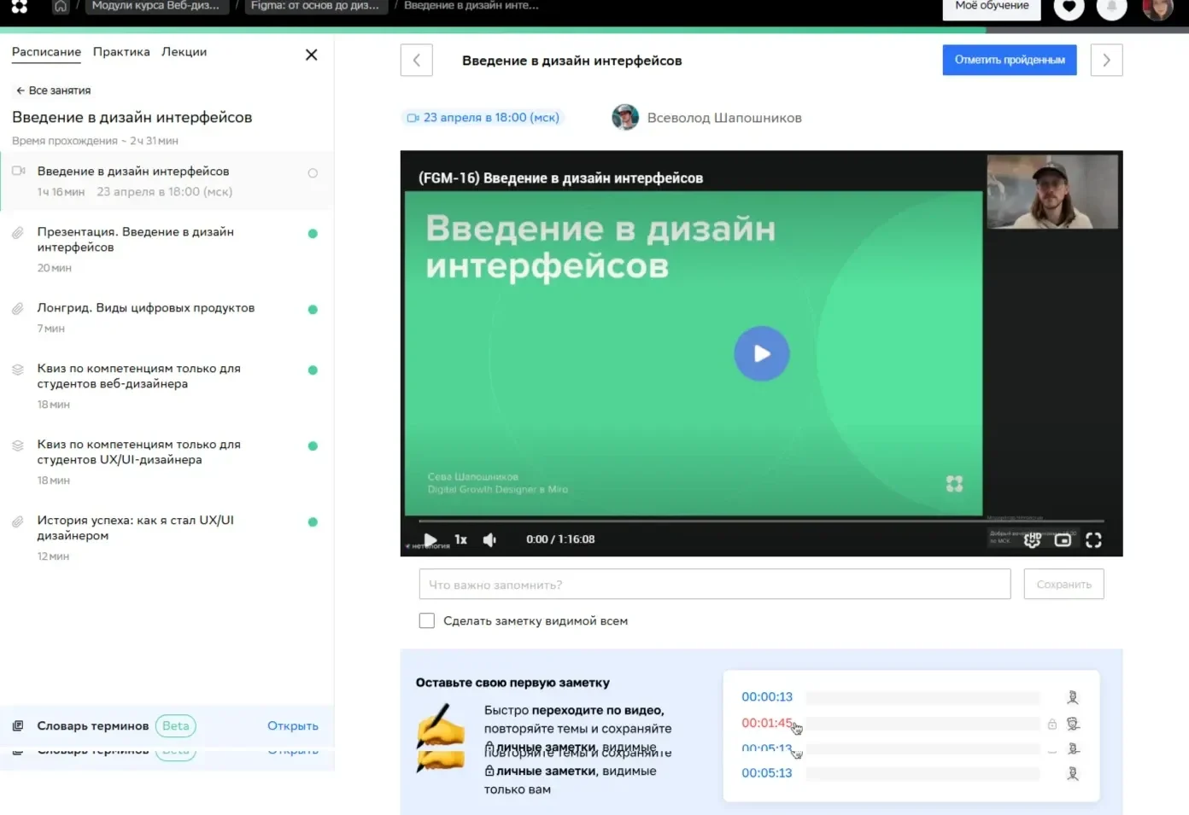Go to the previous lesson arrow
Image resolution: width=1189 pixels, height=815 pixels.
click(417, 60)
